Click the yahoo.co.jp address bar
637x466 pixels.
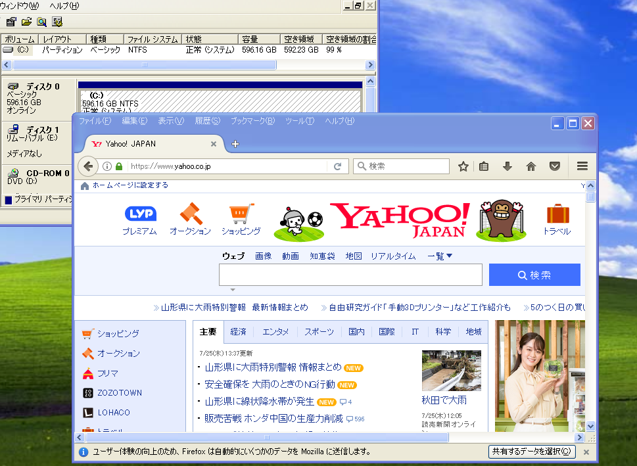227,166
